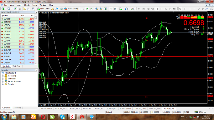
Task: Toggle the Data Window icon
Action: (20, 9)
